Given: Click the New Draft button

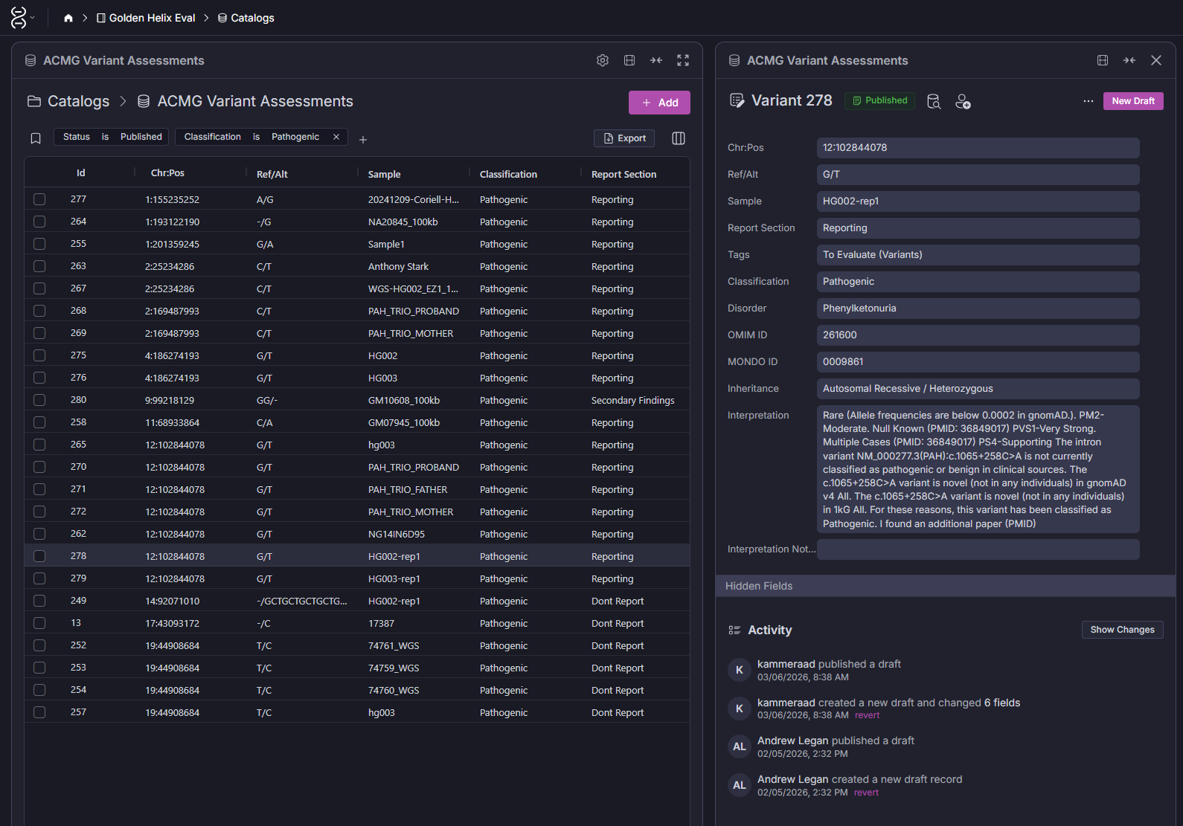Looking at the screenshot, I should (1133, 101).
